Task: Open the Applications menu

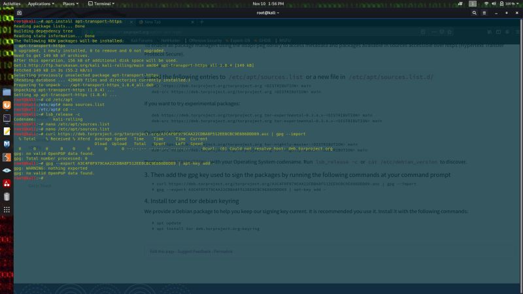Action: [41, 4]
